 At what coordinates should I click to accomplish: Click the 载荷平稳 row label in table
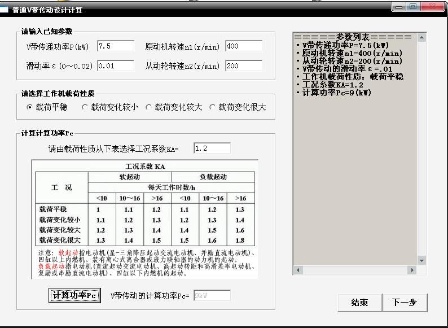[53, 209]
